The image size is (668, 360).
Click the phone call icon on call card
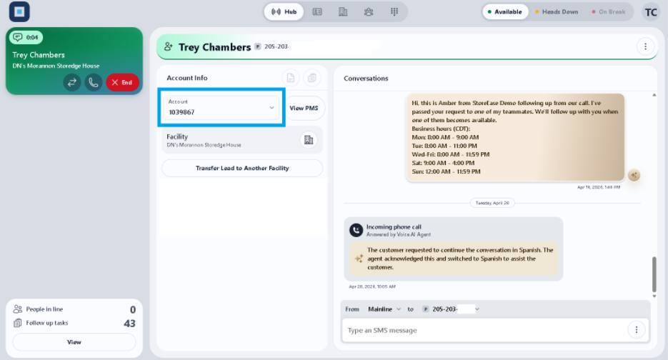(94, 82)
